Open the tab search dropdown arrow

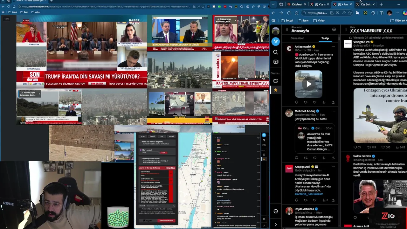pyautogui.click(x=273, y=4)
